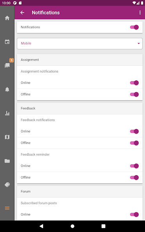The height and width of the screenshot is (232, 145).
Task: Open the calendar icon in sidebar
Action: click(7, 42)
